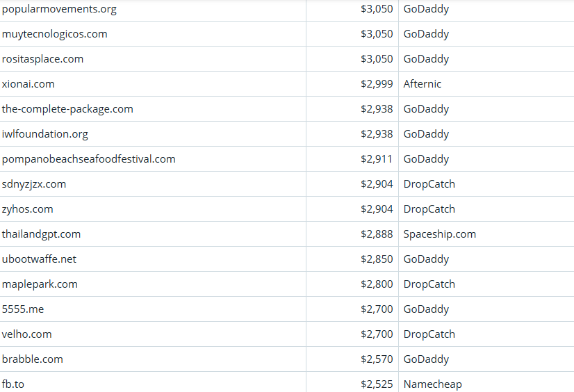Click thailandgpt.com domain name
574x392 pixels.
[x=41, y=234]
